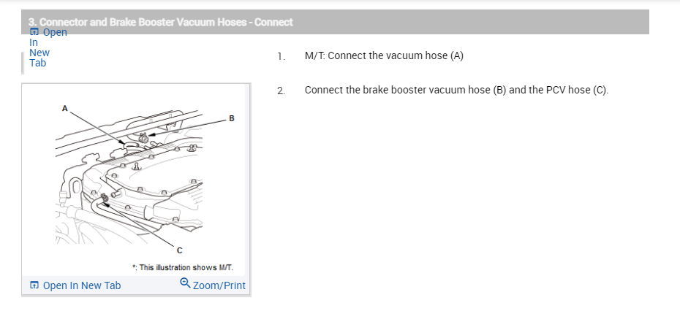Click the 'Open In New Tab' text below illustration
680x311 pixels.
[82, 285]
